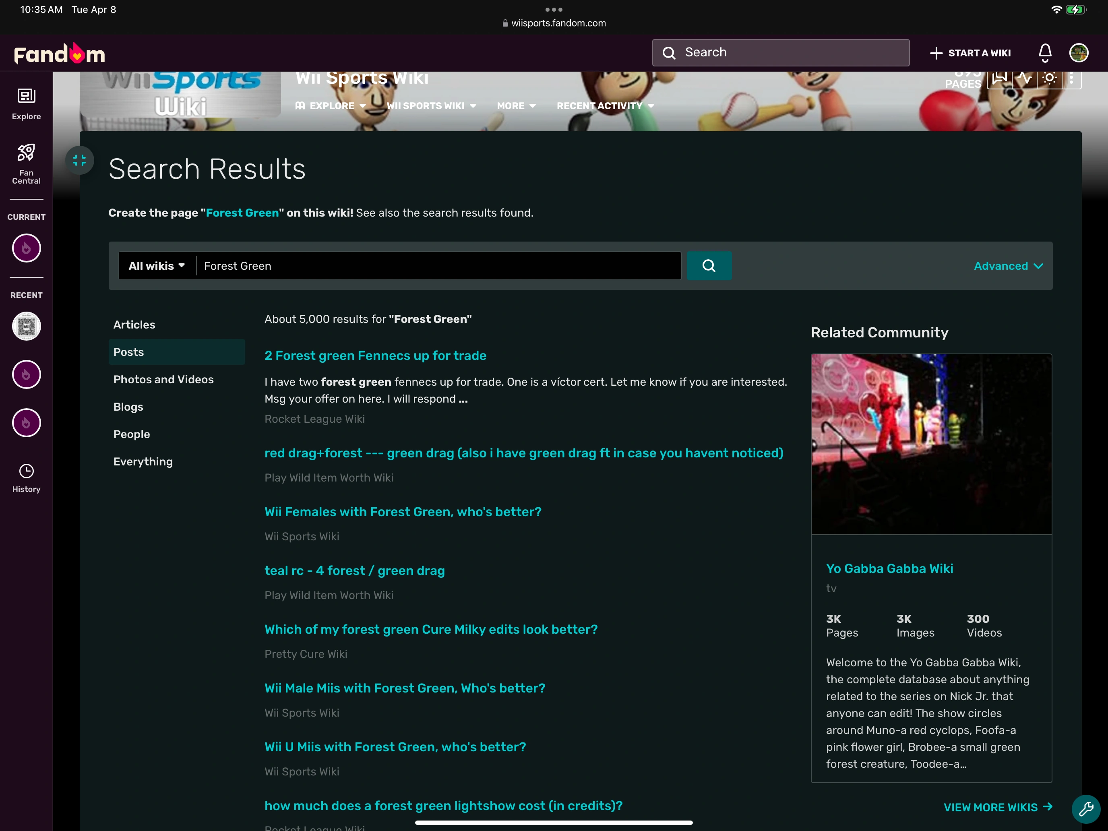Viewport: 1108px width, 831px height.
Task: Open the wiki Discuss speech-bubble icon
Action: coord(999,79)
